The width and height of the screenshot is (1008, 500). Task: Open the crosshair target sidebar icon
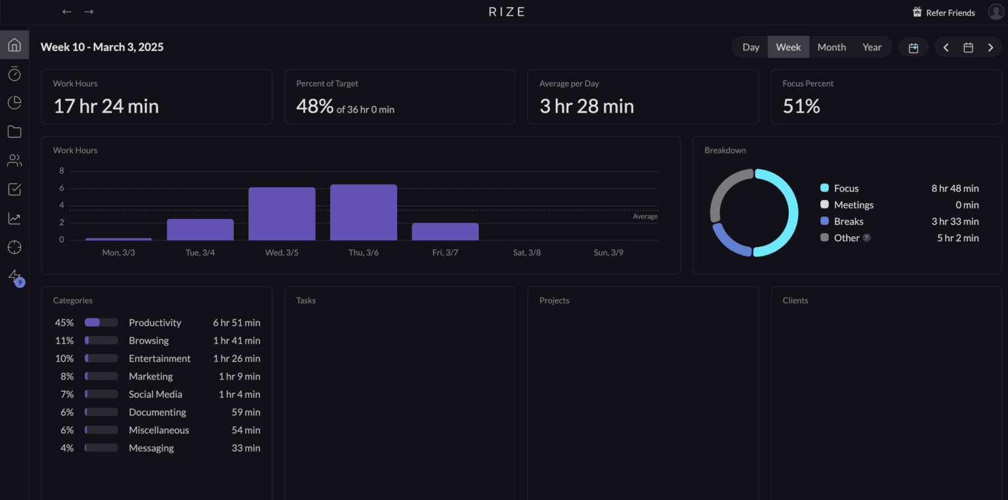tap(14, 247)
